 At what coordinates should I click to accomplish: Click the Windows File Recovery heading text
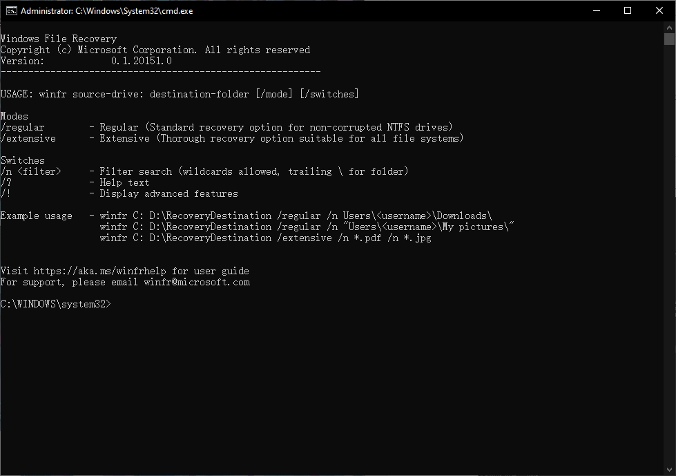[59, 39]
